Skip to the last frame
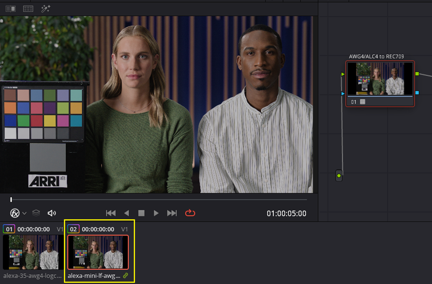 click(x=172, y=213)
